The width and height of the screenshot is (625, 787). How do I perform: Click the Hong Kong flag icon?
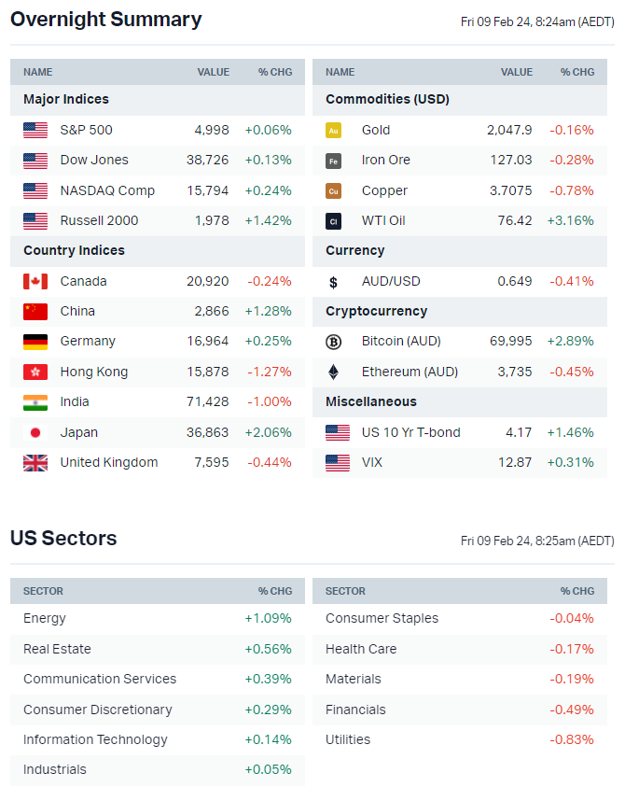coord(35,372)
